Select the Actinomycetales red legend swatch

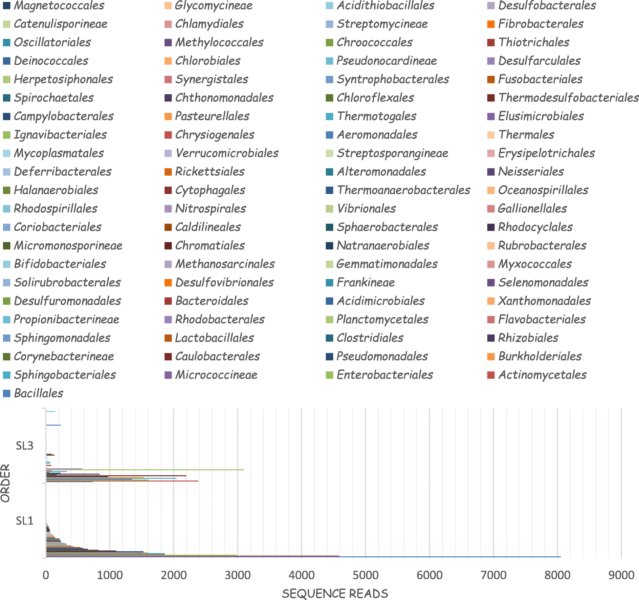pyautogui.click(x=491, y=375)
